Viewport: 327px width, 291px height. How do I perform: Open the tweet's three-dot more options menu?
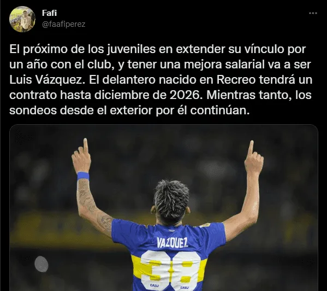point(313,13)
